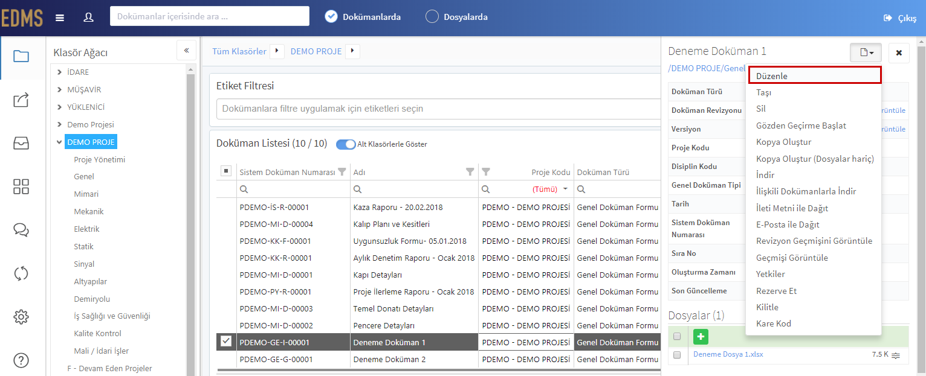Close the Deneme Doküman 1 detail panel
The image size is (926, 376).
pos(899,53)
